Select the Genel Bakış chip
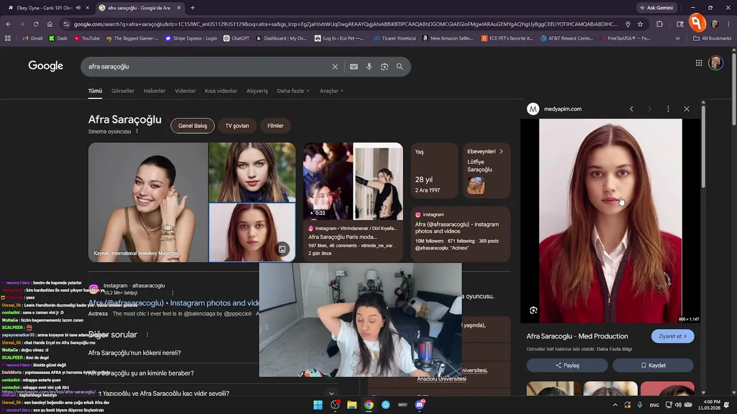This screenshot has height=414, width=737. tap(193, 126)
